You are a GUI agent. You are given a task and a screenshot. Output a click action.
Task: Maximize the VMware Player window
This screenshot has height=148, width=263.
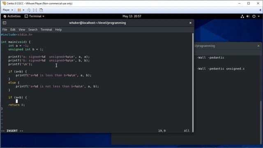(x=249, y=3)
